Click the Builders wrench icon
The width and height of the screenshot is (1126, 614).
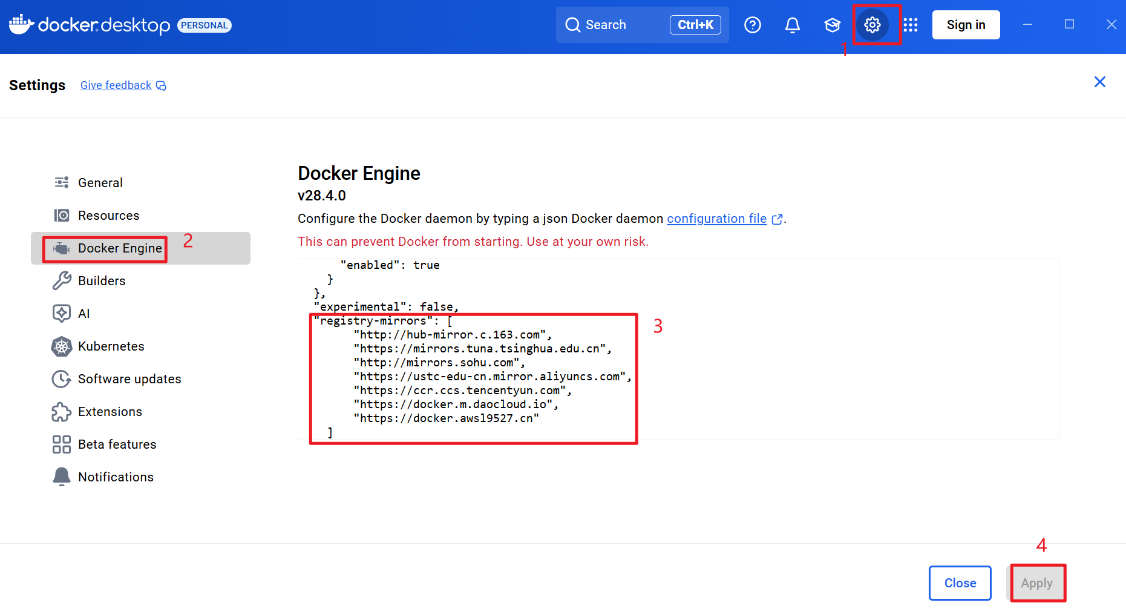pos(61,280)
